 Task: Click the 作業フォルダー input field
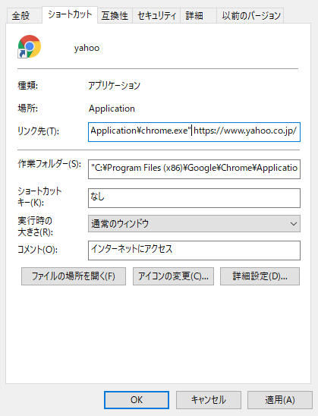(x=194, y=169)
